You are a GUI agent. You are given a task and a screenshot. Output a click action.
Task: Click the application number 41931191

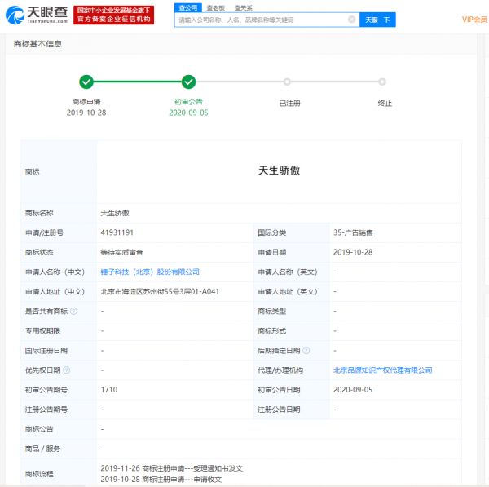117,232
